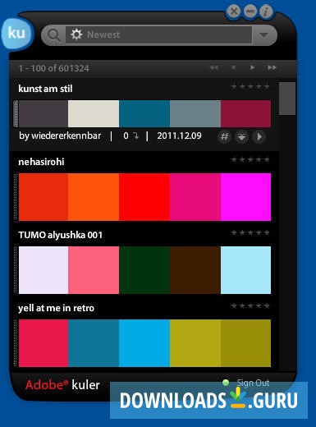Pick the light blue swatch in TUMO alyushka 001
The height and width of the screenshot is (427, 316).
(245, 270)
